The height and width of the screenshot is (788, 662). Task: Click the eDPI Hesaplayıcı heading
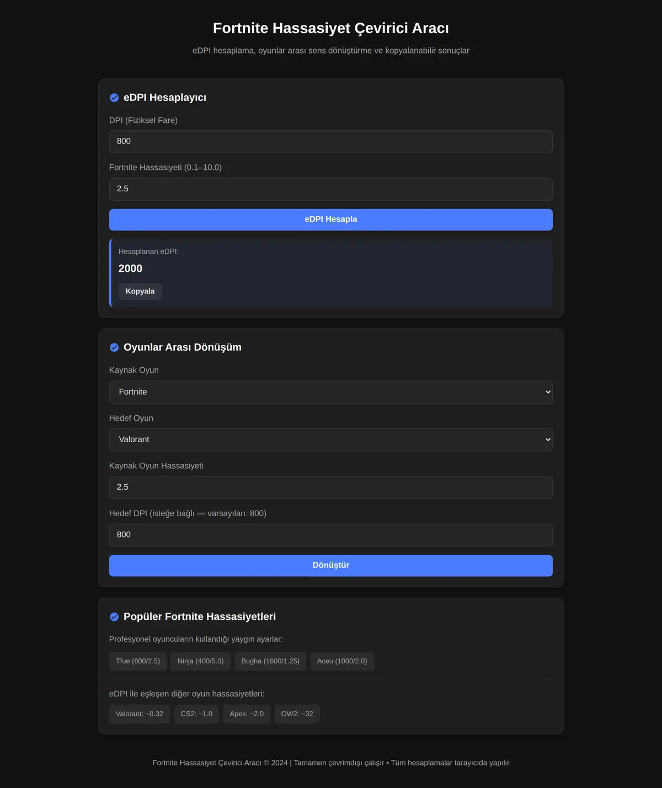(x=165, y=98)
